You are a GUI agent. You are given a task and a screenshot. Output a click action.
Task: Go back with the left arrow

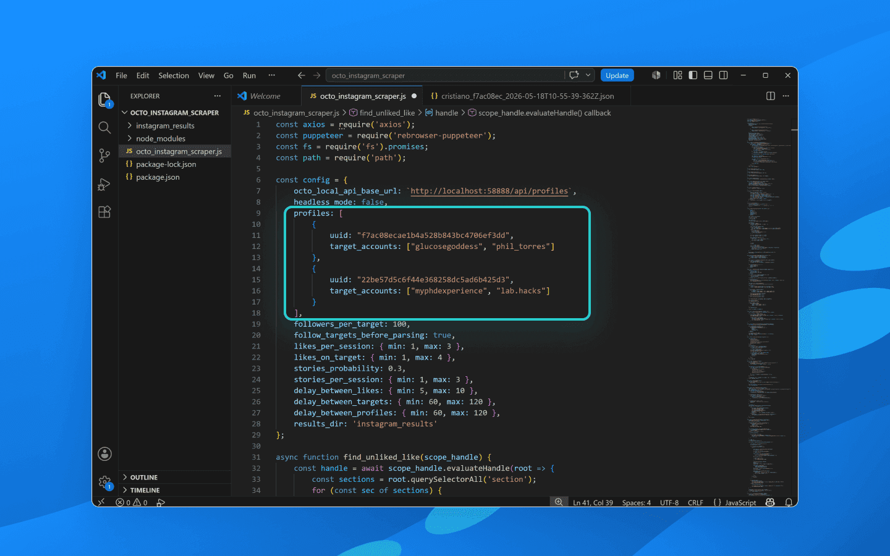[x=302, y=75]
